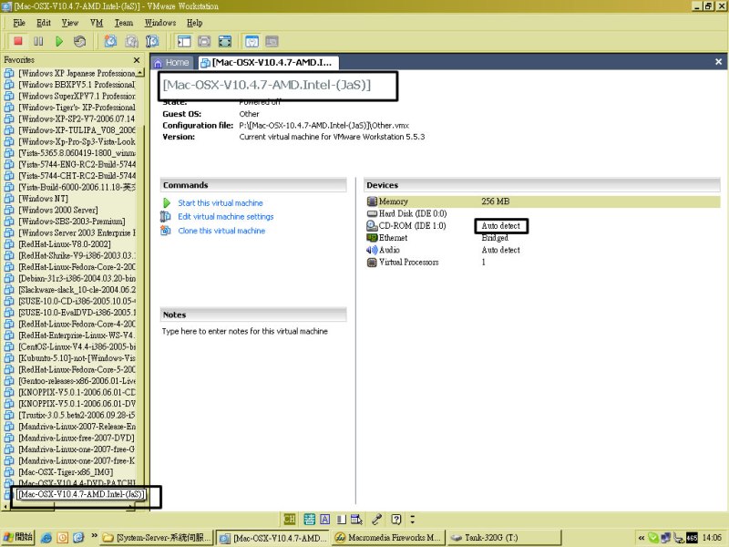Click the notes field 'Type here to enter notes'

[x=245, y=331]
